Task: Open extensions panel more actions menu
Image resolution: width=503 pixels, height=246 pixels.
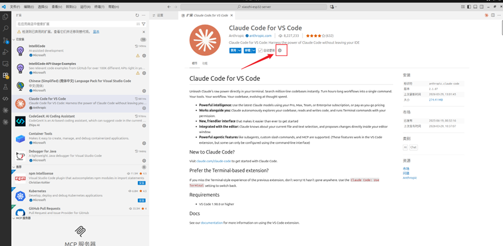Action: point(144,15)
